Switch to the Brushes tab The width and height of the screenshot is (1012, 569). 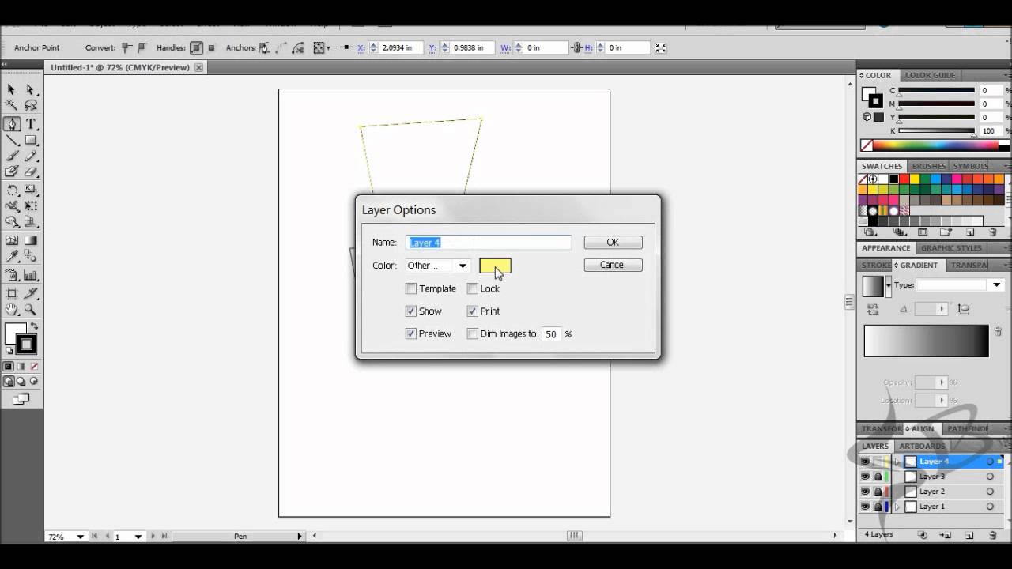[928, 166]
